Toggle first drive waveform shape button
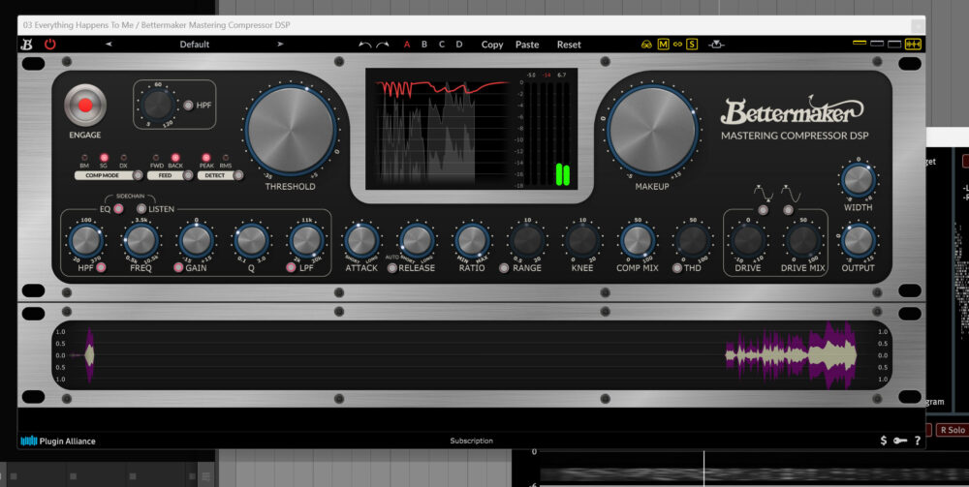 coord(764,210)
